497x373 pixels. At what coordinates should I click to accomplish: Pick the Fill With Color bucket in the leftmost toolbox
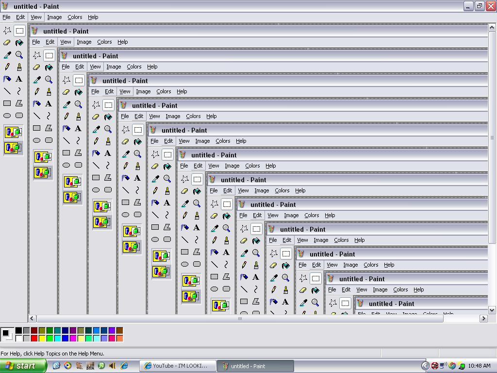point(19,43)
